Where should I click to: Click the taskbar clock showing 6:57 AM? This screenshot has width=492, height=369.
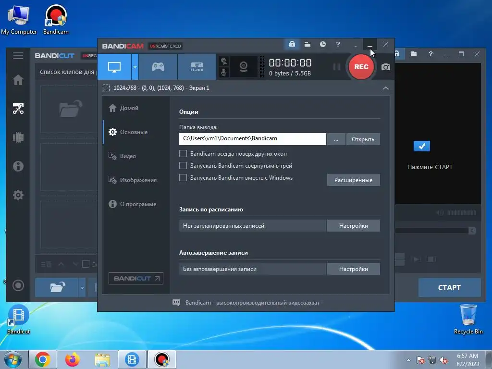(467, 359)
